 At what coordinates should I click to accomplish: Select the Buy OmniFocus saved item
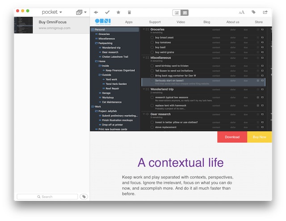pyautogui.click(x=52, y=25)
